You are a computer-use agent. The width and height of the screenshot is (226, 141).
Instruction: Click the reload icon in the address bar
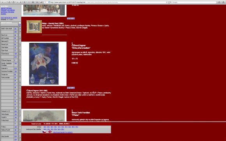pos(167,2)
